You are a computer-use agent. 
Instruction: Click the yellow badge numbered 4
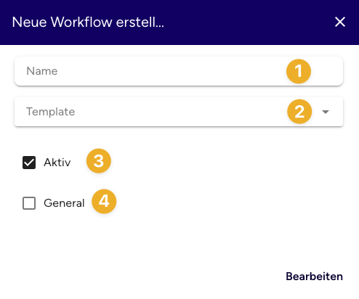click(x=104, y=201)
